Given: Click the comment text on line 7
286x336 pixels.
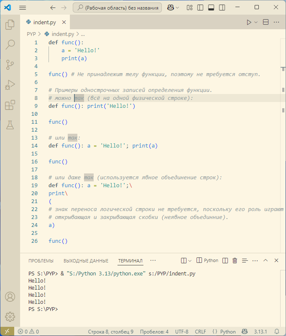Looking at the screenshot, I should 130,90.
